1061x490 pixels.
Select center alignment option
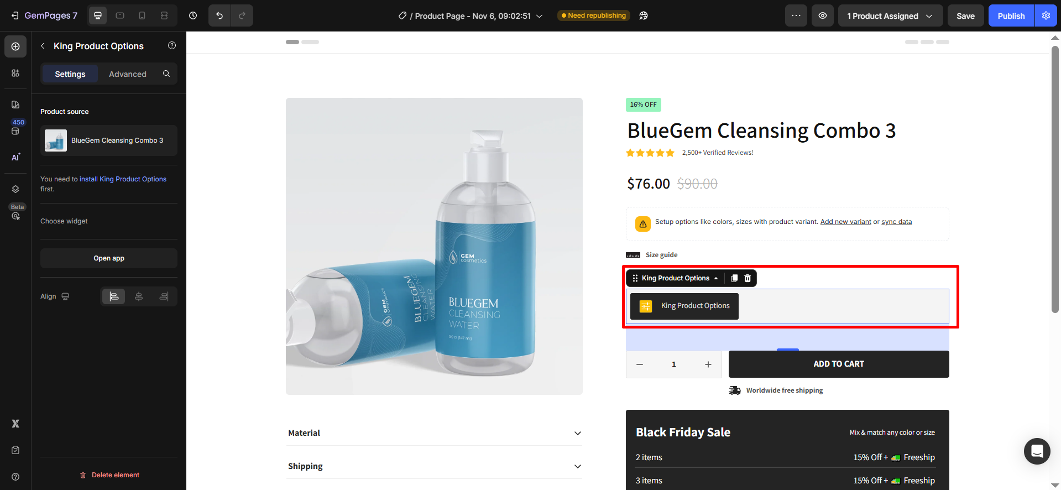(139, 296)
